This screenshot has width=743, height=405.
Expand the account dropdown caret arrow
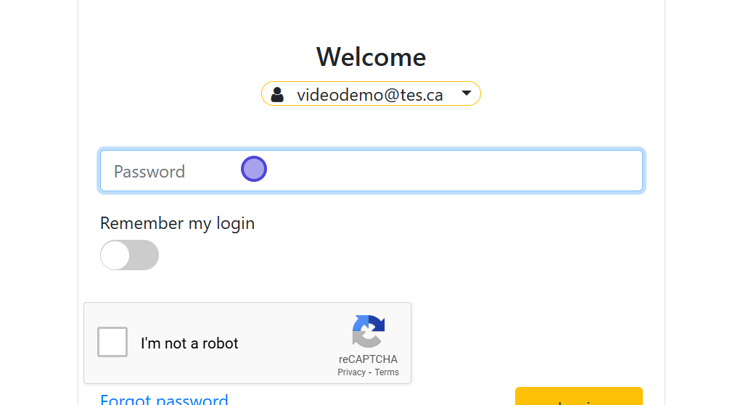(467, 93)
